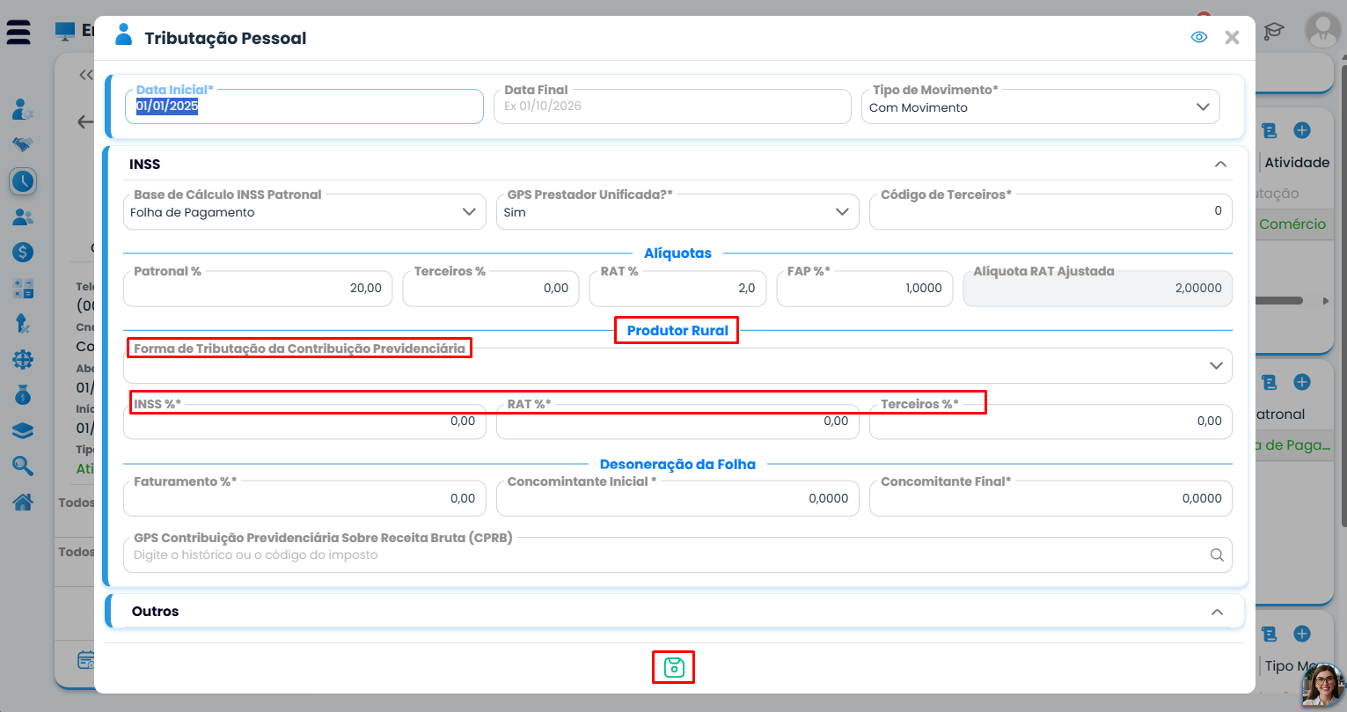This screenshot has height=712, width=1347.
Task: Click the Concomintante Inicial field
Action: point(677,498)
